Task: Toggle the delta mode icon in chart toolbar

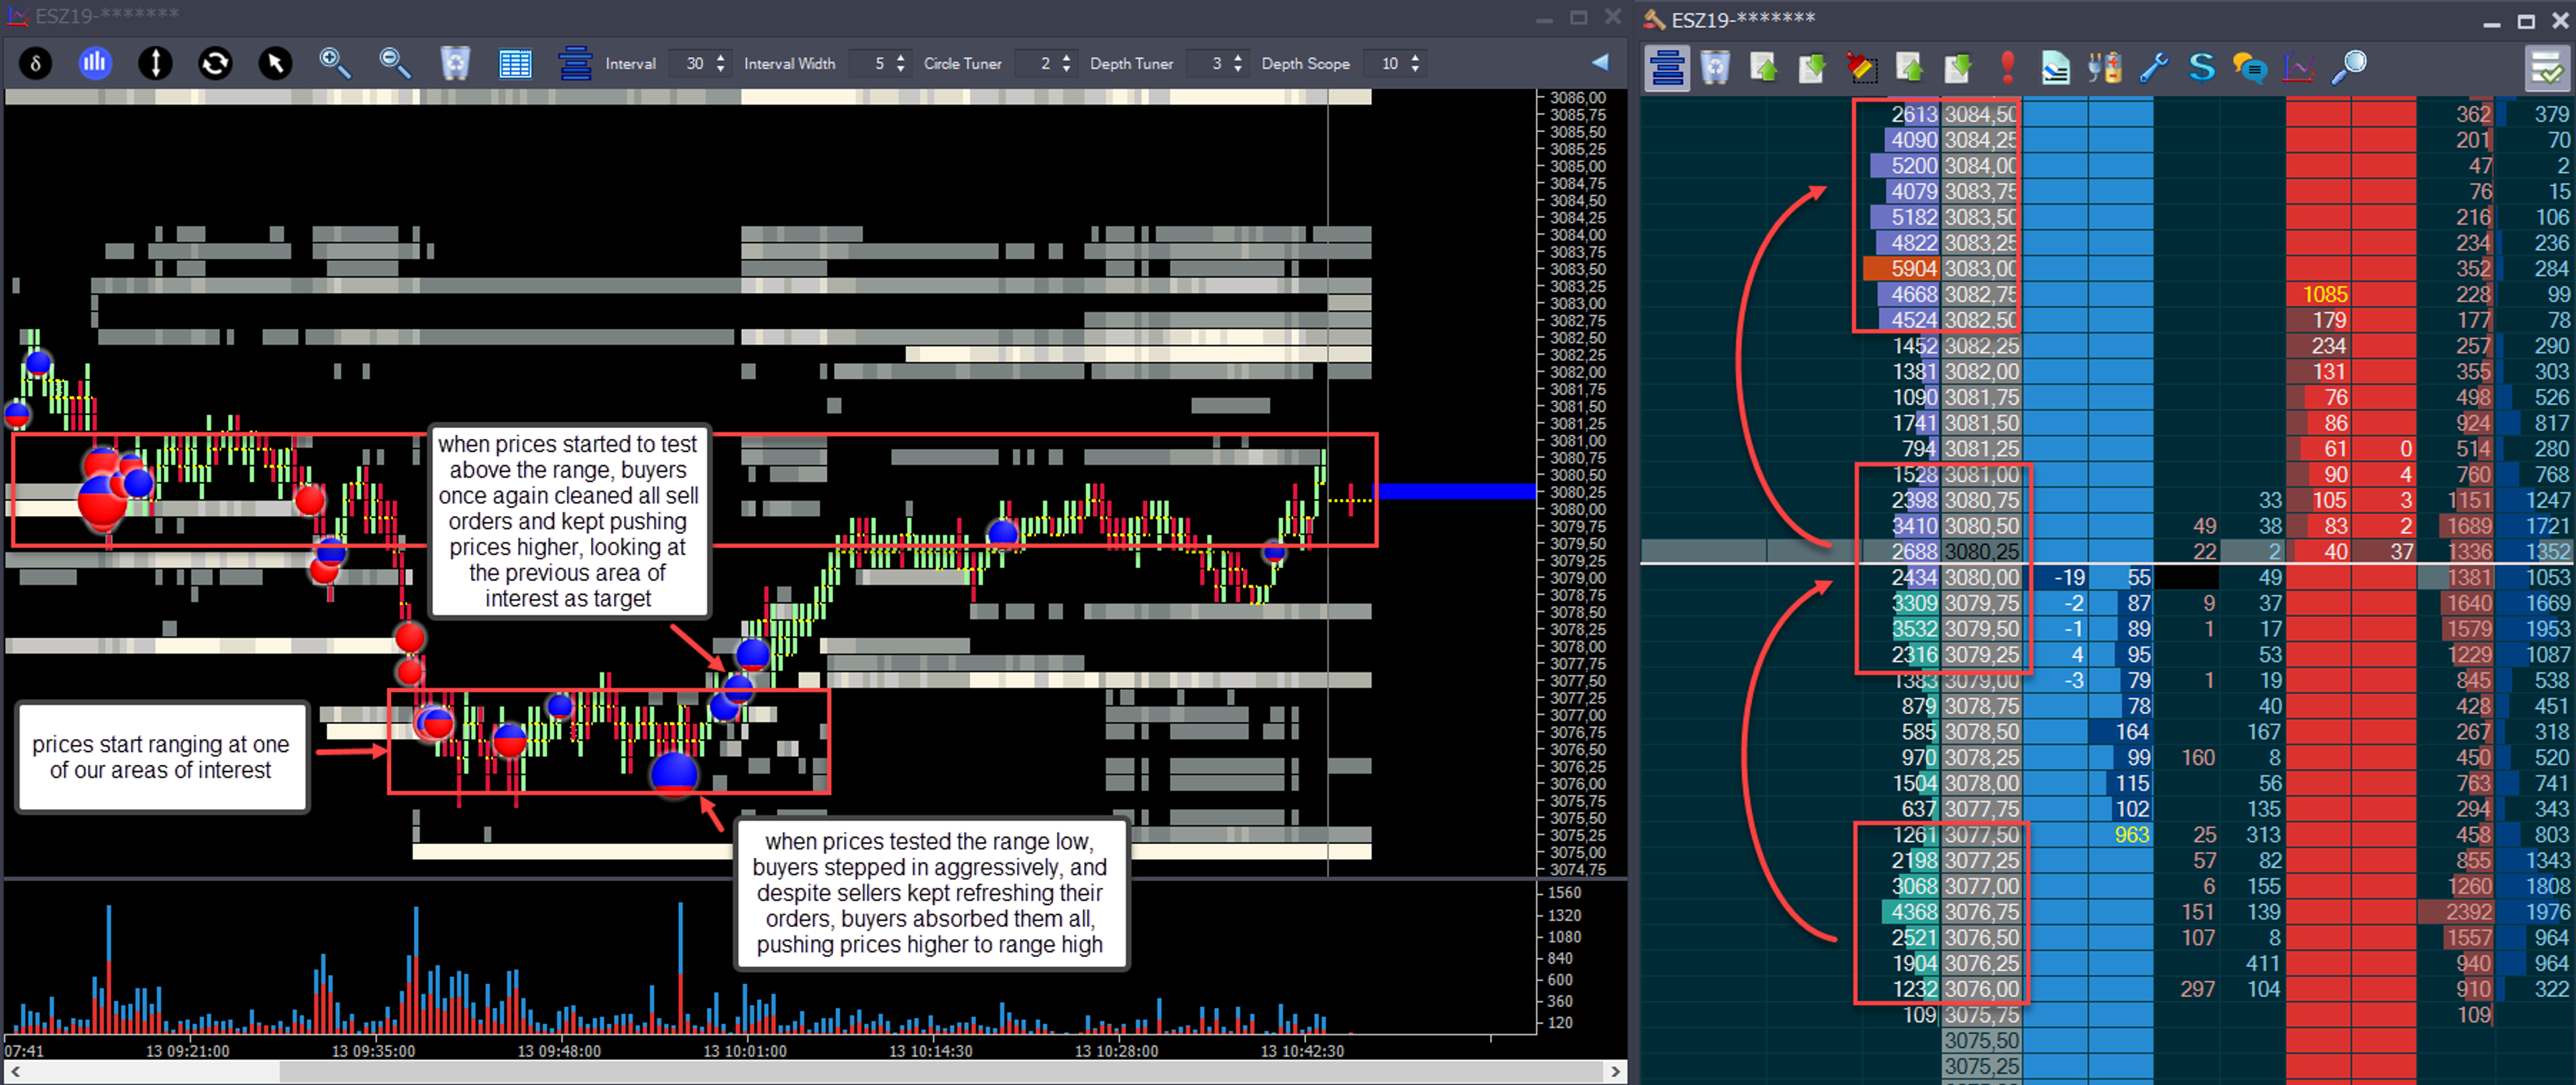Action: coord(35,64)
